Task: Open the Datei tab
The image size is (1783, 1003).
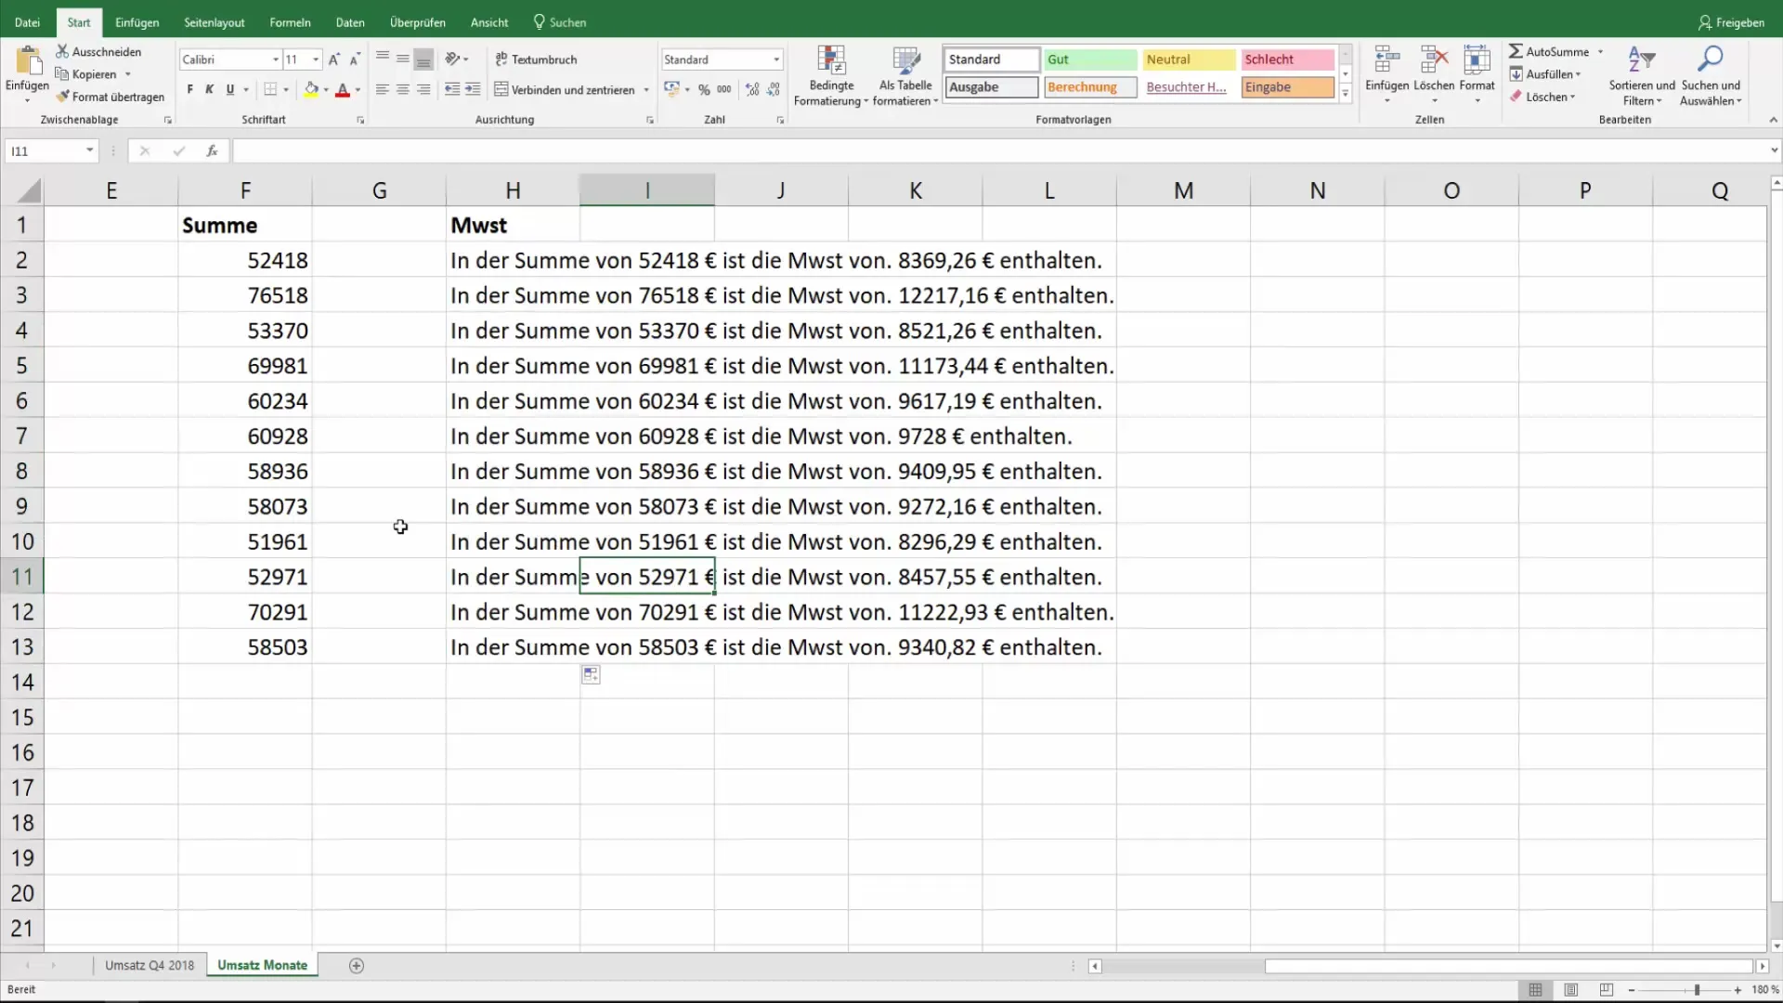Action: click(27, 22)
